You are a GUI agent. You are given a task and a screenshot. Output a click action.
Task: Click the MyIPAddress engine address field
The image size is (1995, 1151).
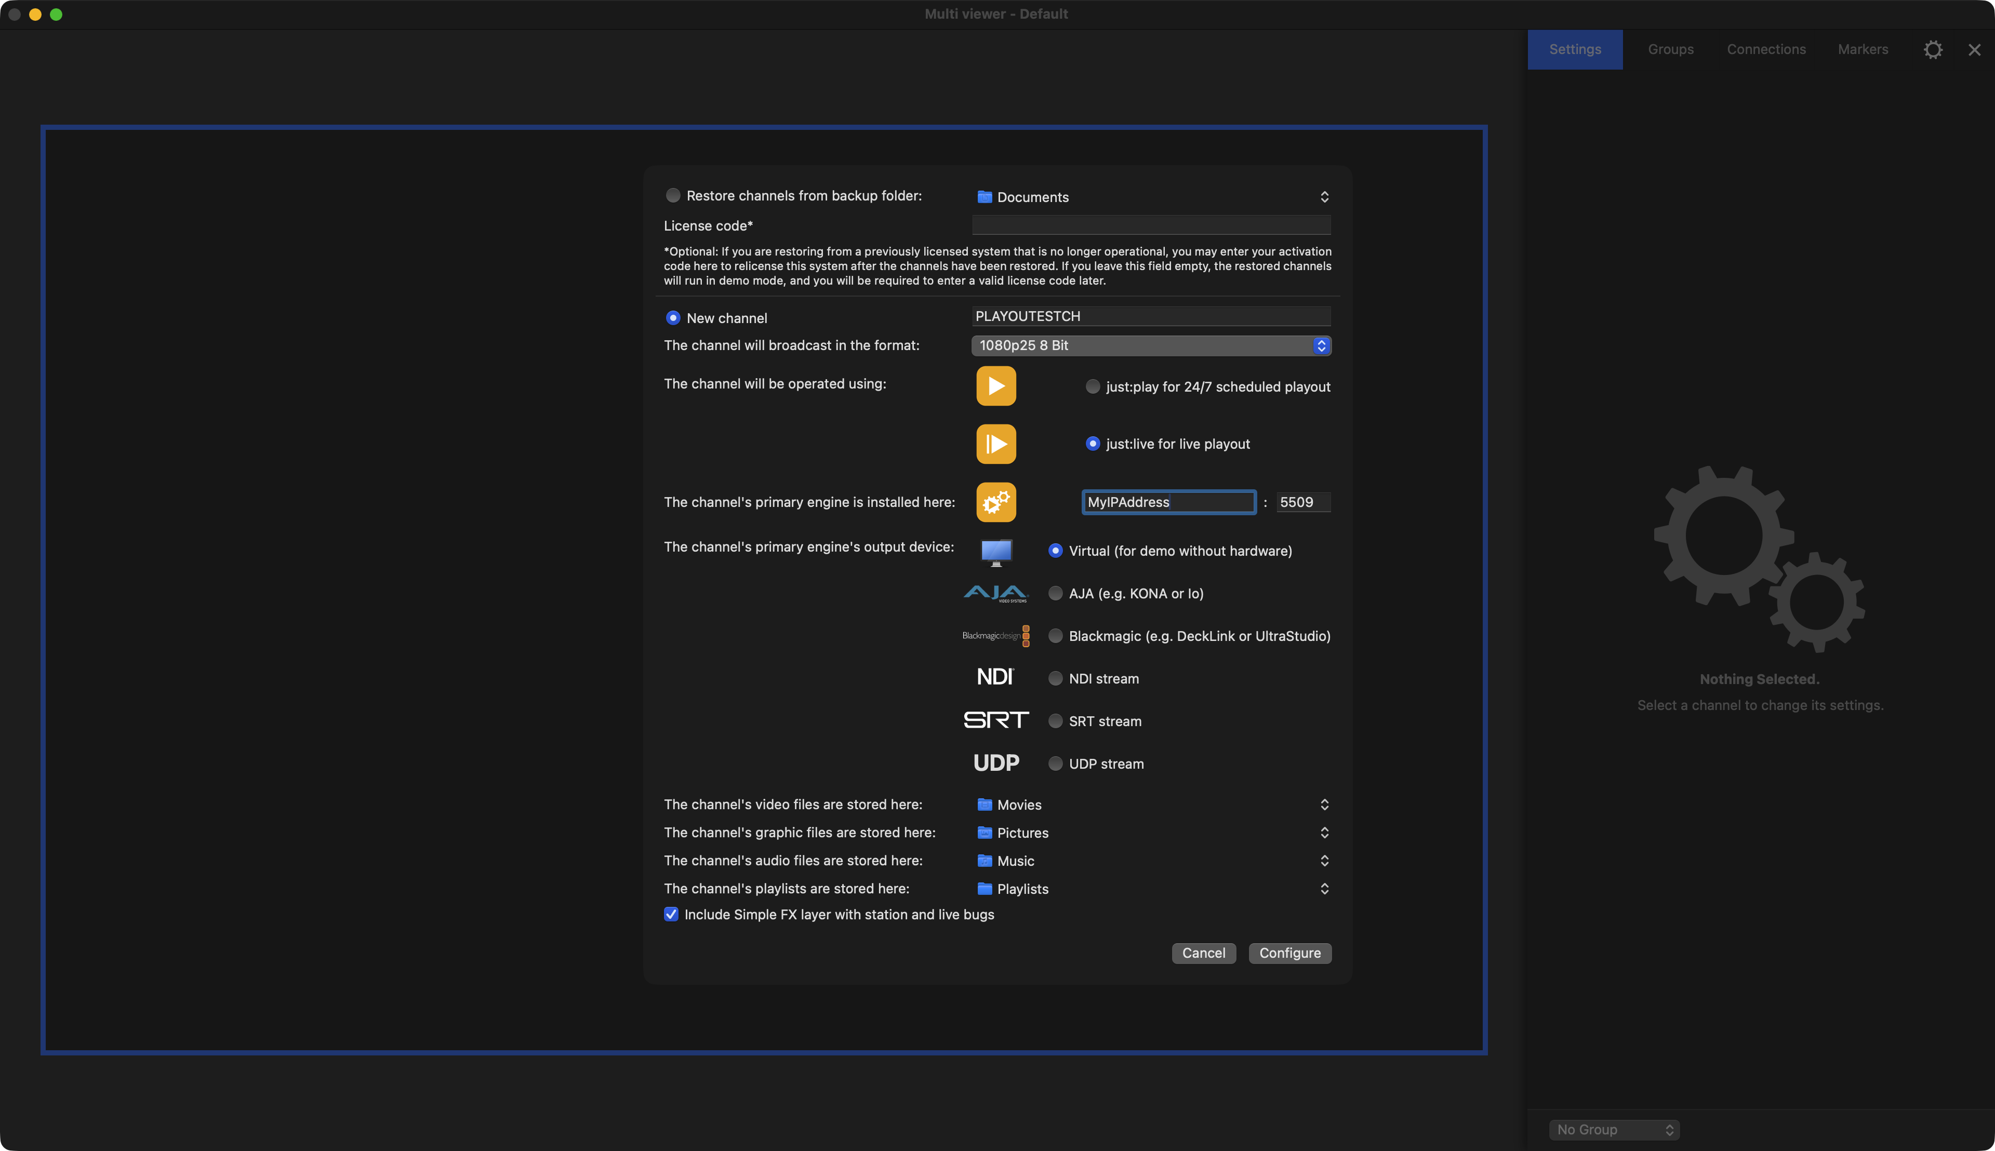pos(1169,502)
